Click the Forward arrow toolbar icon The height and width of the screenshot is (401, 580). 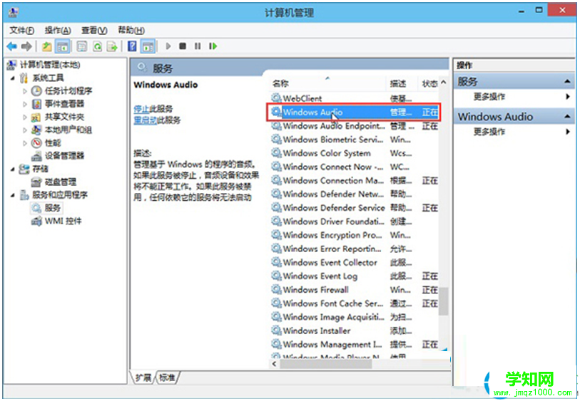(26, 46)
